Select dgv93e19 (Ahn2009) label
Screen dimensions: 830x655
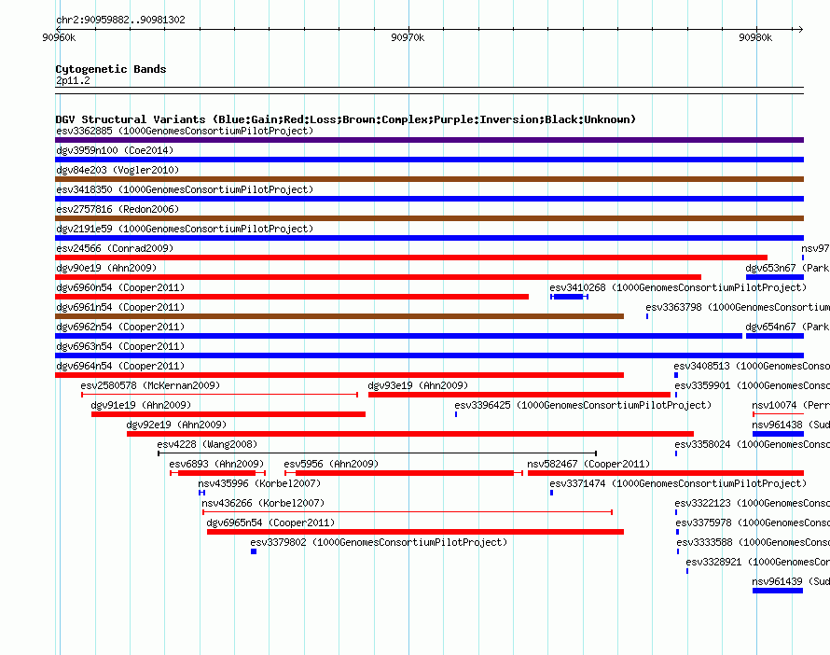418,385
